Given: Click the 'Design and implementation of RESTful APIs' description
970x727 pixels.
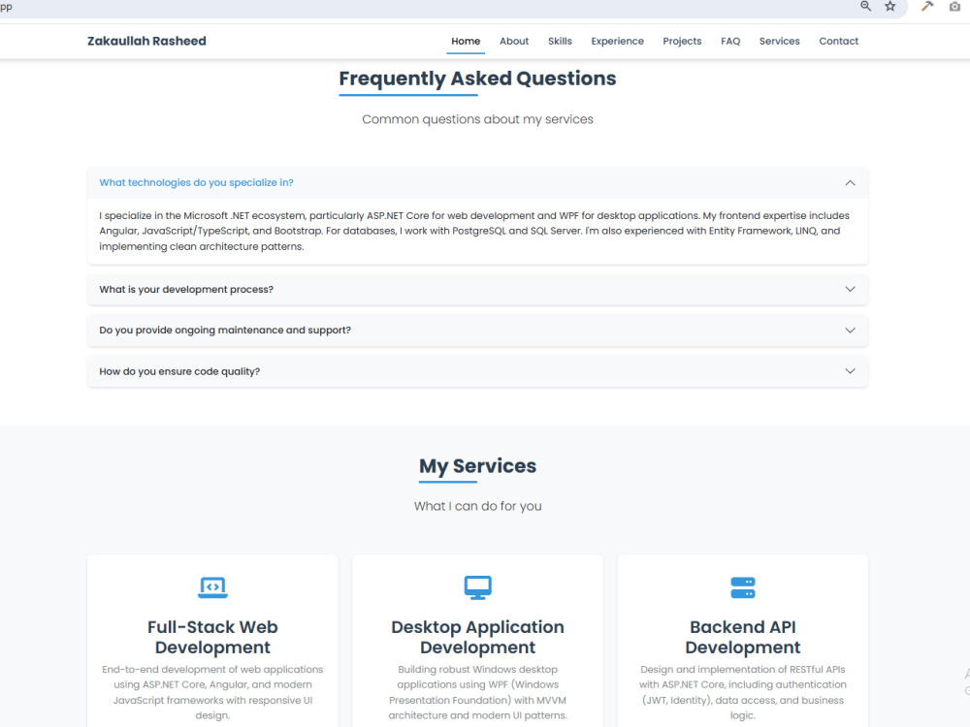Looking at the screenshot, I should click(742, 692).
